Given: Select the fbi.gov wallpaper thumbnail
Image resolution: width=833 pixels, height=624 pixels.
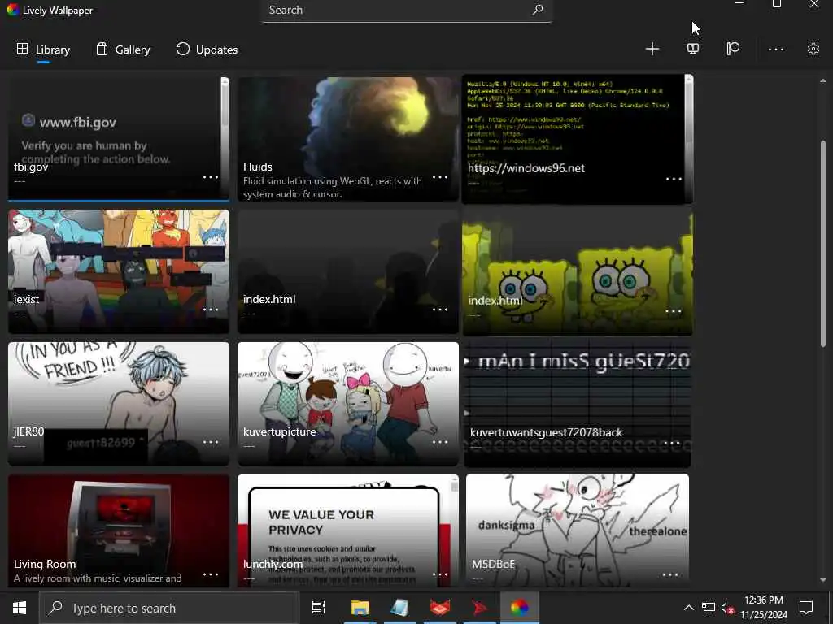Looking at the screenshot, I should (x=119, y=138).
